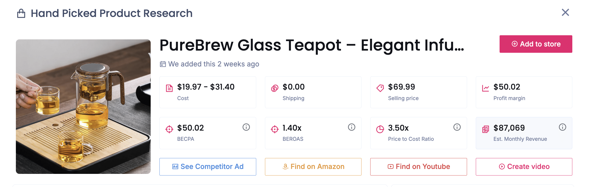The width and height of the screenshot is (589, 187).
Task: Click the calendar icon near the added date
Action: 163,64
